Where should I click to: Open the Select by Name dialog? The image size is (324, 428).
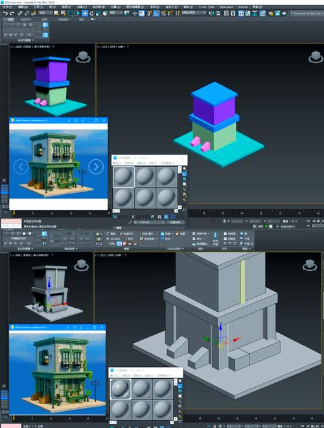click(63, 13)
